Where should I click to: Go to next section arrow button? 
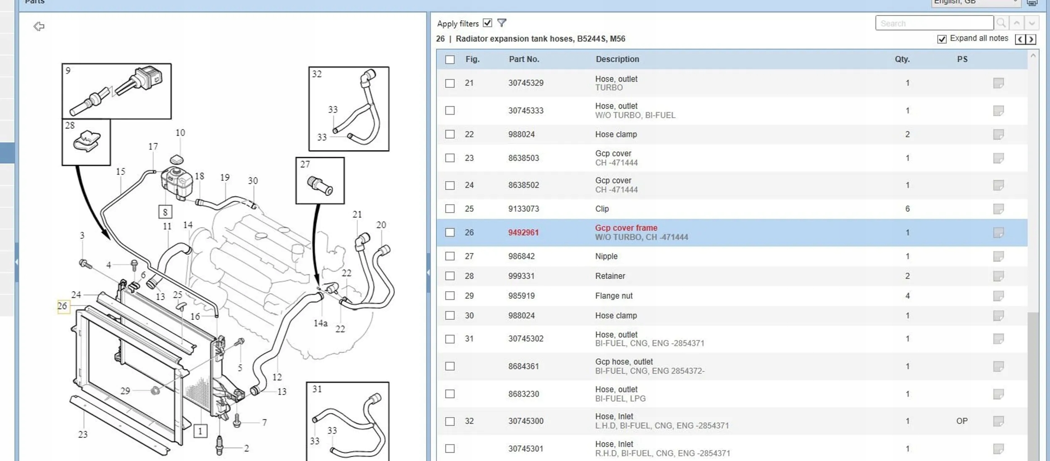point(1031,39)
